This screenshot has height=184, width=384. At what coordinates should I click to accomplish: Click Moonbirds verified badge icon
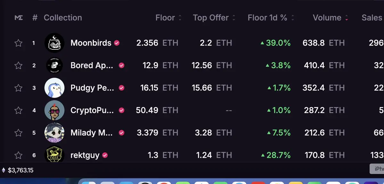(x=117, y=43)
